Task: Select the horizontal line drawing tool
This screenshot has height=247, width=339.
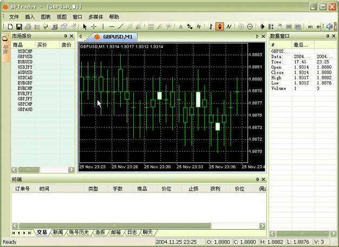Action: [x=112, y=27]
